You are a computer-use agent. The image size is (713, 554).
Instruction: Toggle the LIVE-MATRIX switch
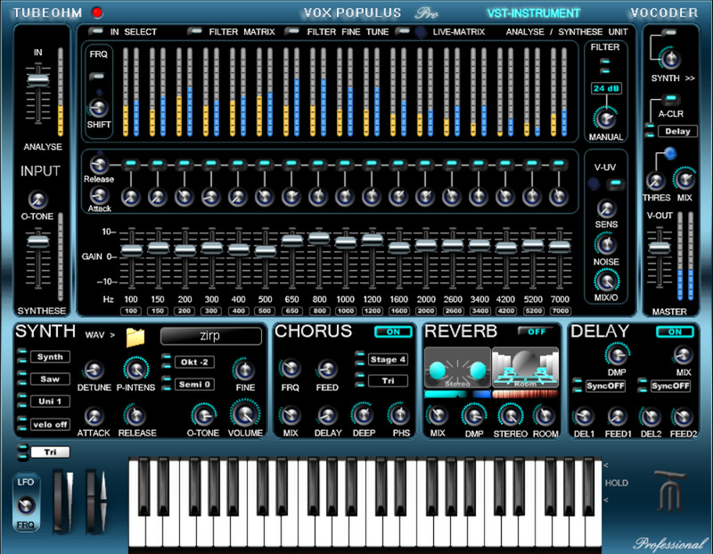(x=403, y=31)
